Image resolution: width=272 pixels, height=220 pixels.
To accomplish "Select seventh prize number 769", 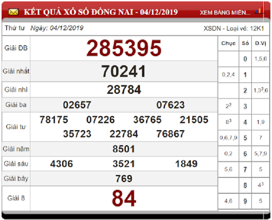I will (124, 179).
